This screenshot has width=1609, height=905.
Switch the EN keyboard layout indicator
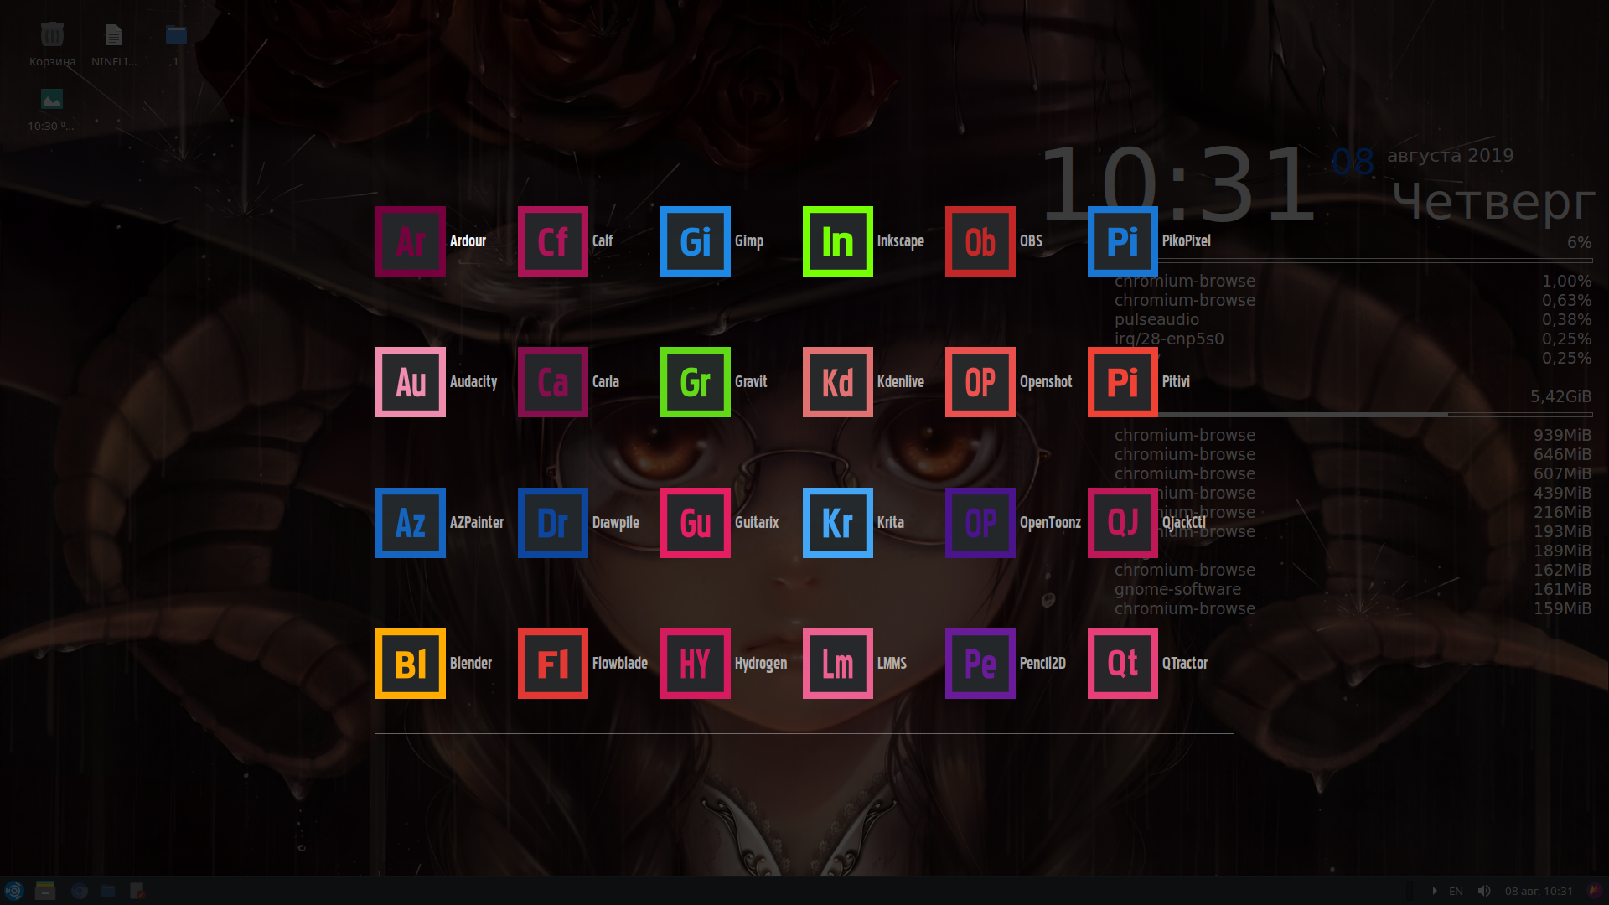(x=1456, y=891)
